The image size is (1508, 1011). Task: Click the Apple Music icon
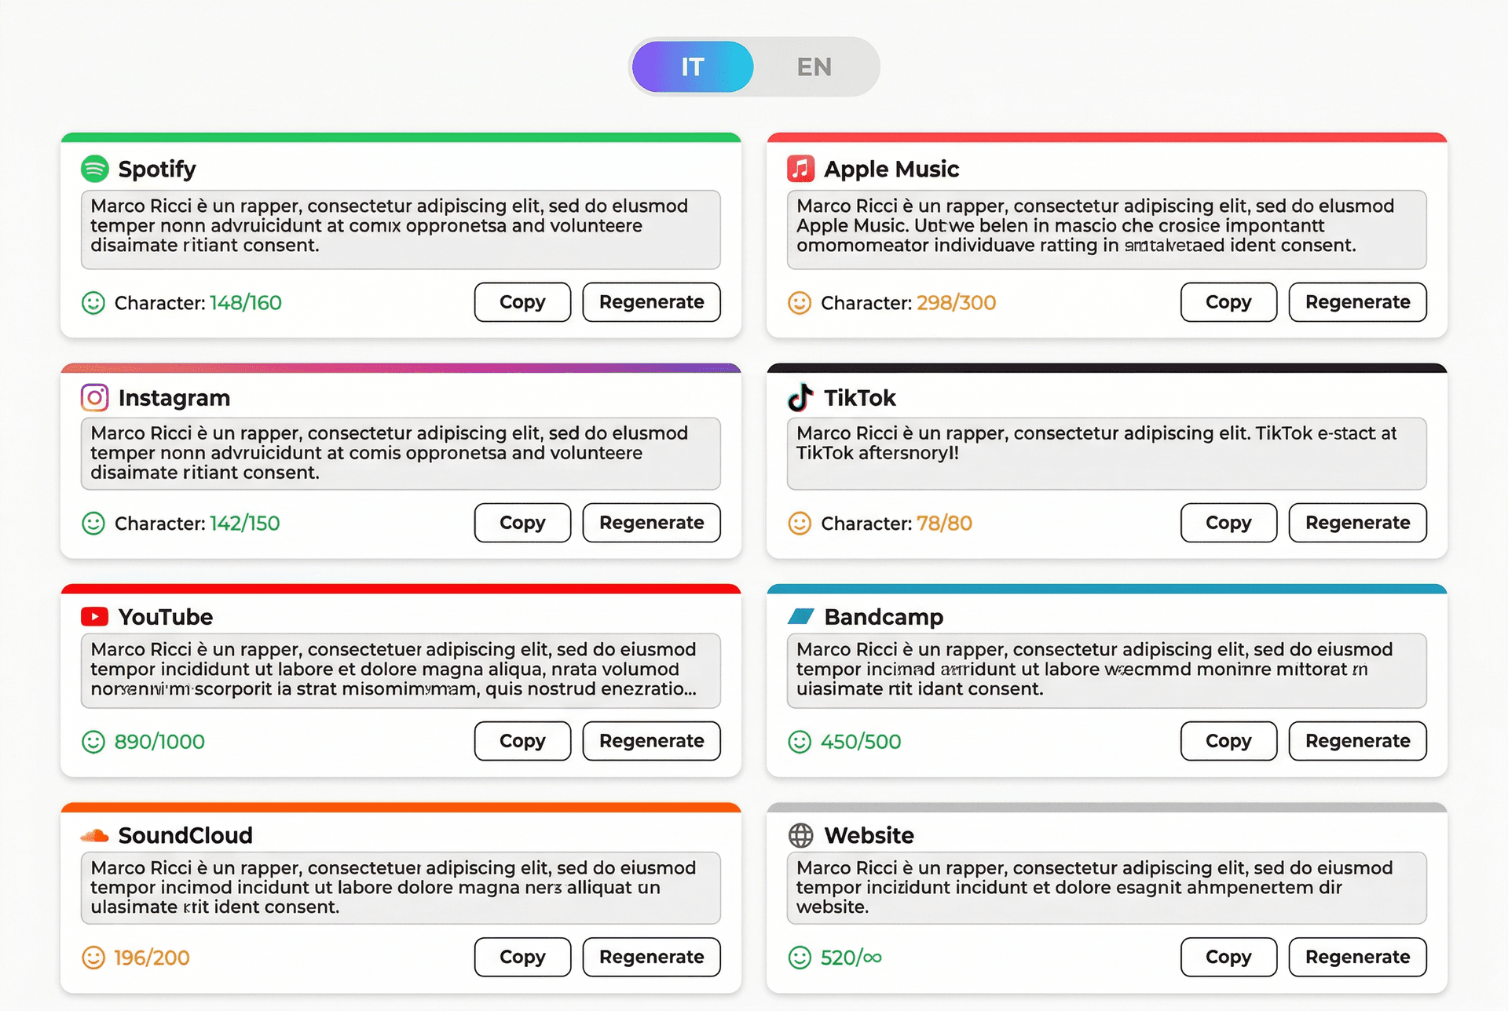click(800, 167)
